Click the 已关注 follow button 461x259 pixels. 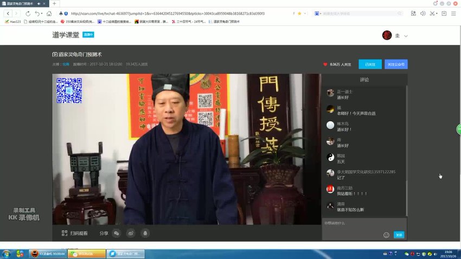370,64
